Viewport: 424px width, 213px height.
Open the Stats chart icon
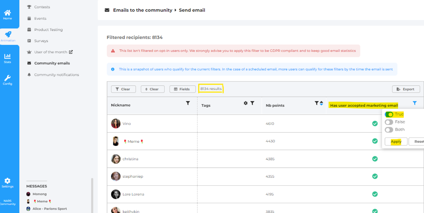pyautogui.click(x=7, y=58)
